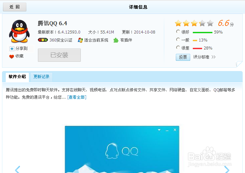Click the 360安全认证 label text

pos(61,40)
